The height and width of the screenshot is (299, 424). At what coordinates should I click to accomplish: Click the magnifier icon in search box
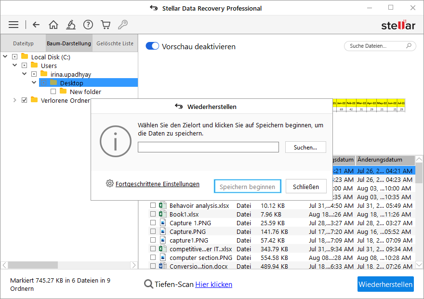(409, 46)
